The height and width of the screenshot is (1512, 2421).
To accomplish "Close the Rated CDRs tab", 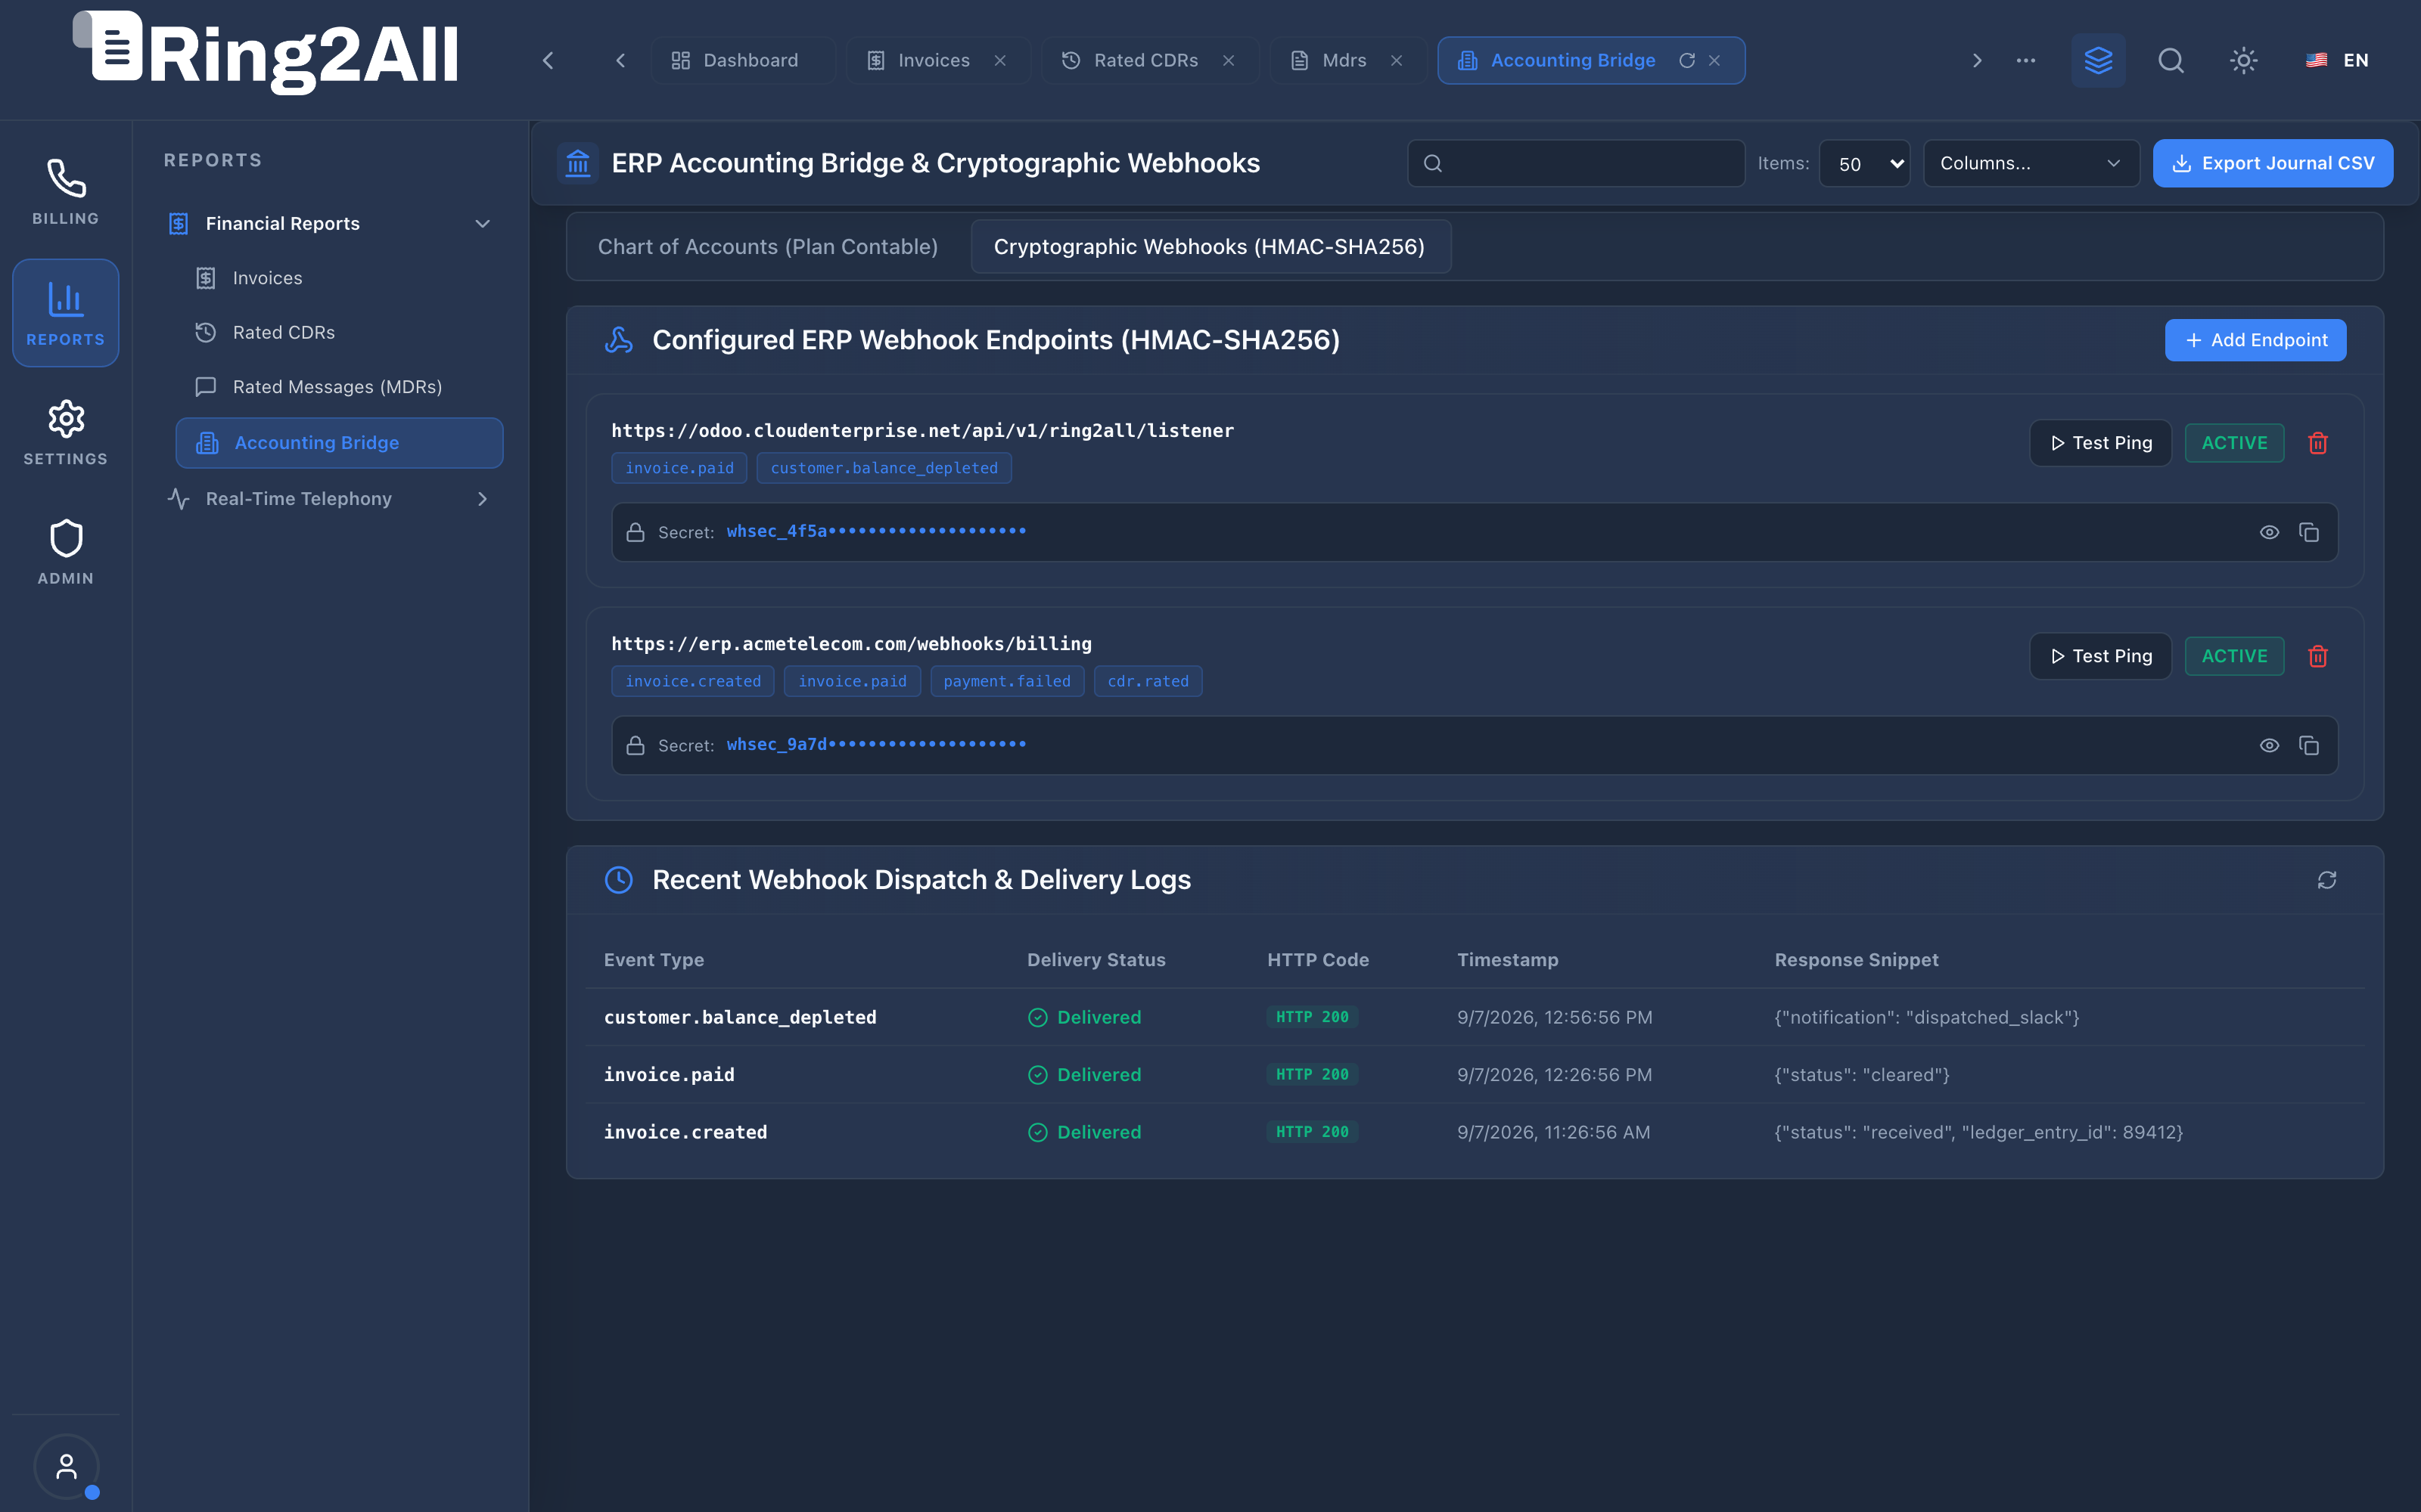I will [1229, 61].
